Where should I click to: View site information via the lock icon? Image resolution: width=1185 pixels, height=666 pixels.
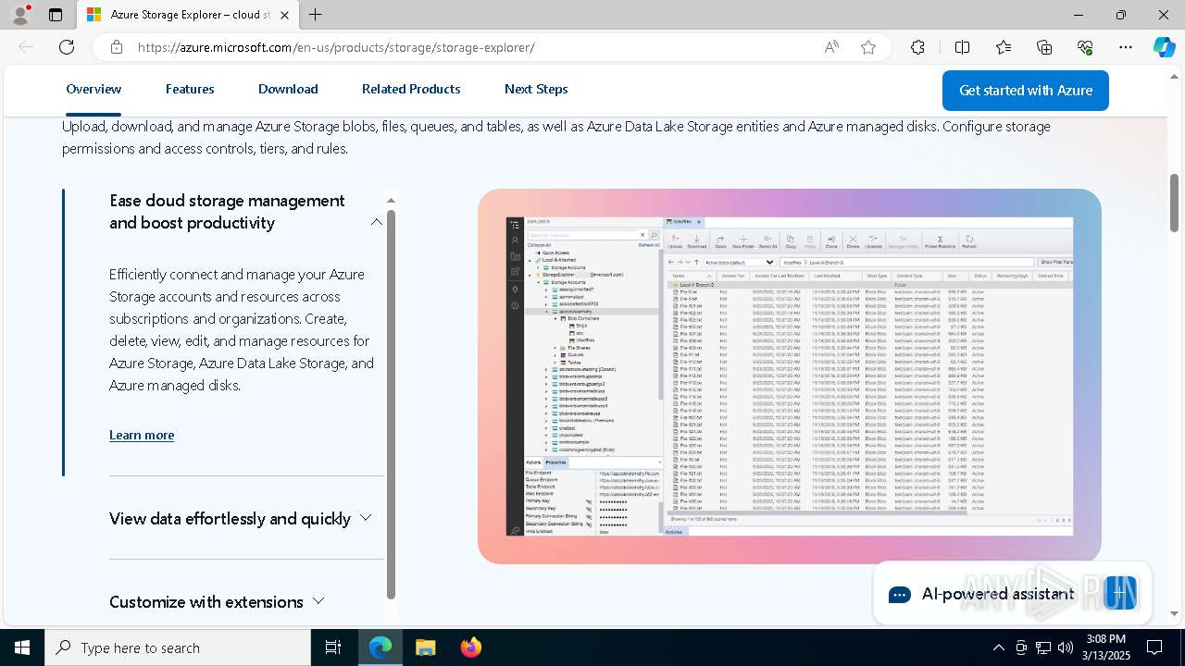[117, 47]
